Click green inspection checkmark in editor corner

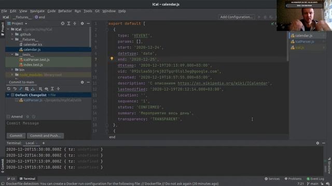(272, 24)
